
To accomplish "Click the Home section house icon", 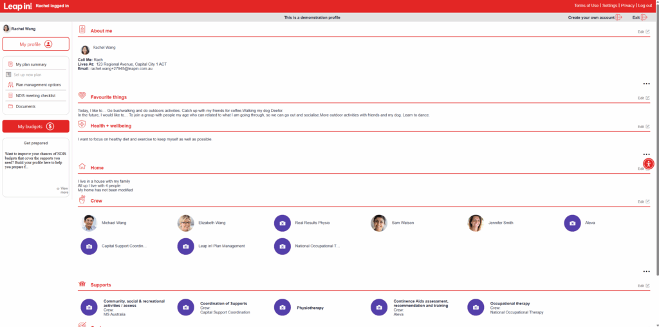I will (82, 167).
